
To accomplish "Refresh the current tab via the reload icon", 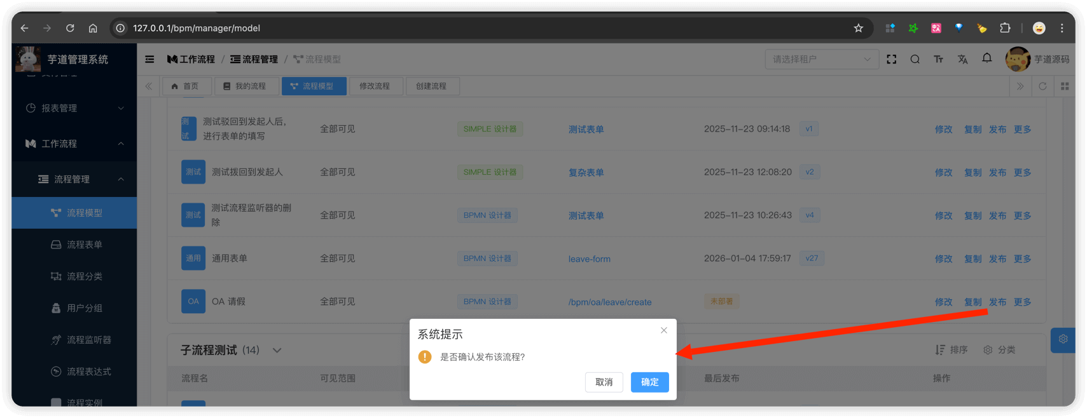I will tap(1042, 86).
